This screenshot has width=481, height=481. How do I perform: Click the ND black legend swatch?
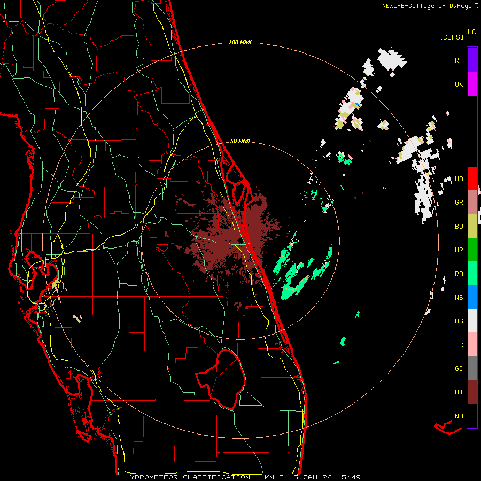pyautogui.click(x=472, y=416)
